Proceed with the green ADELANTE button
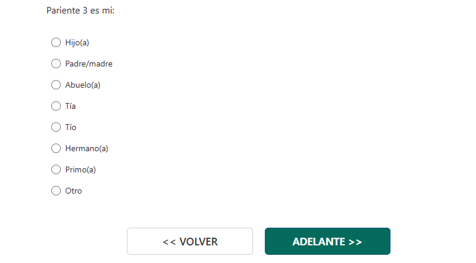476x263 pixels. [x=327, y=241]
